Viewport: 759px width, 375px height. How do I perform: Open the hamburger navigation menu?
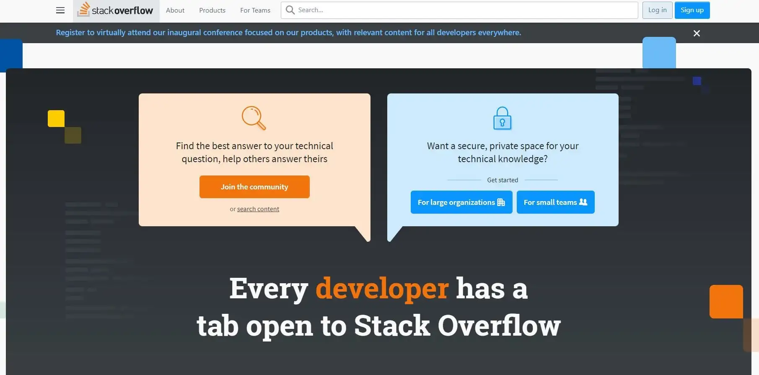click(60, 10)
